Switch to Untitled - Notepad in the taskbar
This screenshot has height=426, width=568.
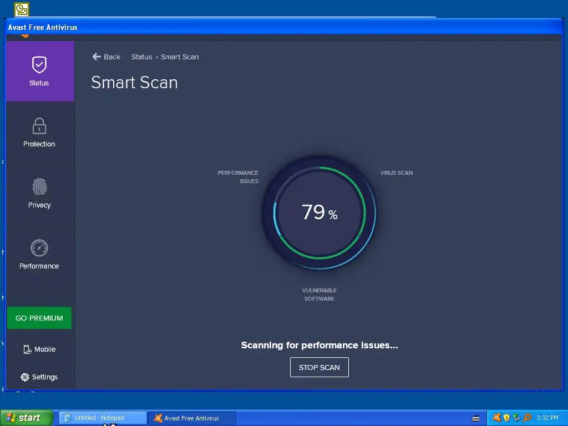click(103, 418)
